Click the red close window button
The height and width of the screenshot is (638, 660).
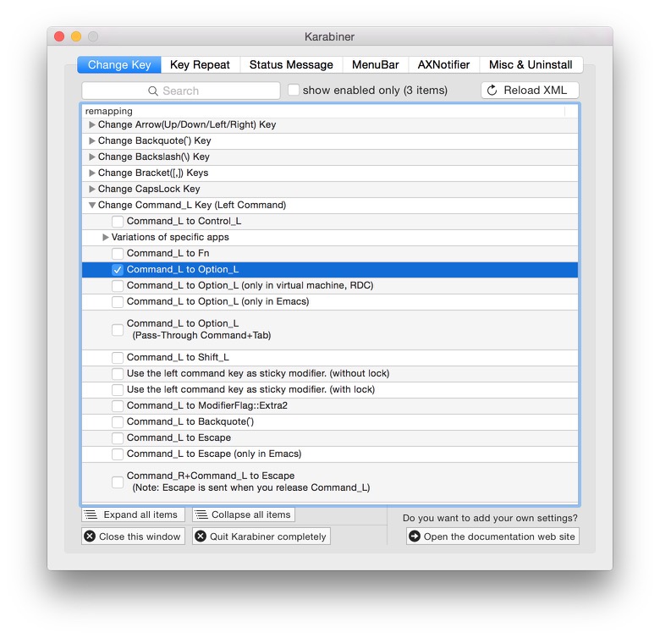(59, 36)
